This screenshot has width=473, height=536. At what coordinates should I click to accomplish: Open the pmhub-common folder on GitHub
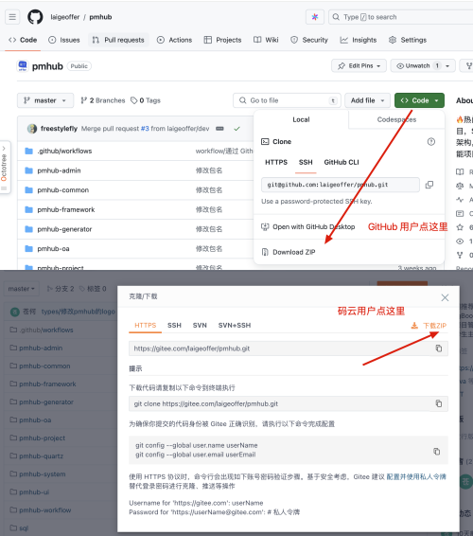click(63, 190)
